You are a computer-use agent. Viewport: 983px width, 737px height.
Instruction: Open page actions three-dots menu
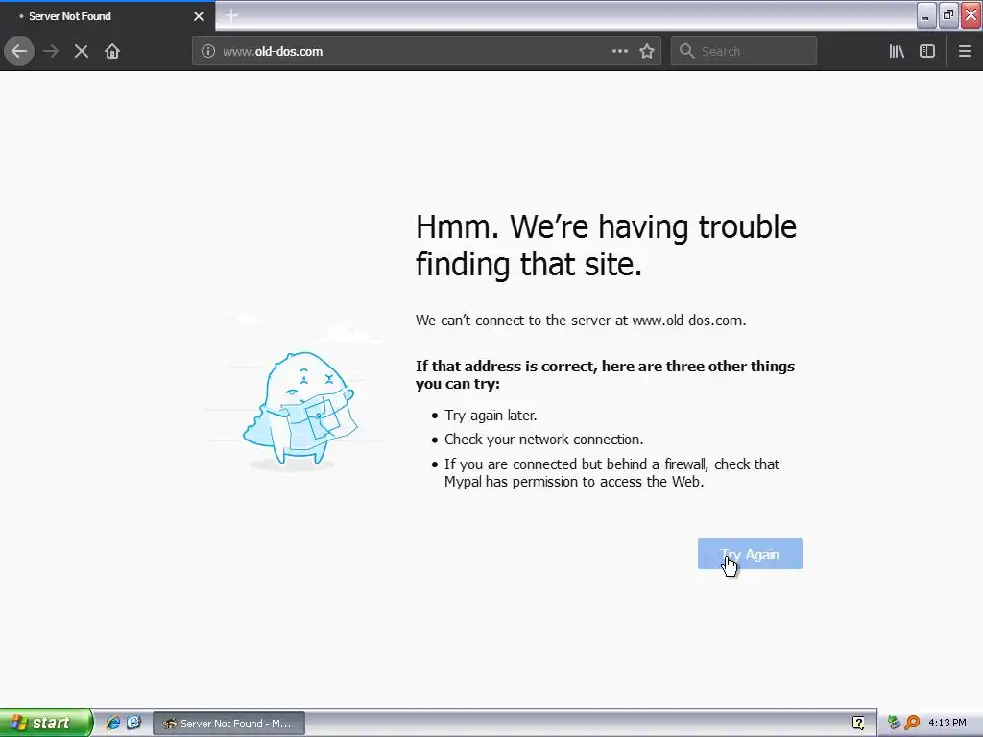pos(619,51)
